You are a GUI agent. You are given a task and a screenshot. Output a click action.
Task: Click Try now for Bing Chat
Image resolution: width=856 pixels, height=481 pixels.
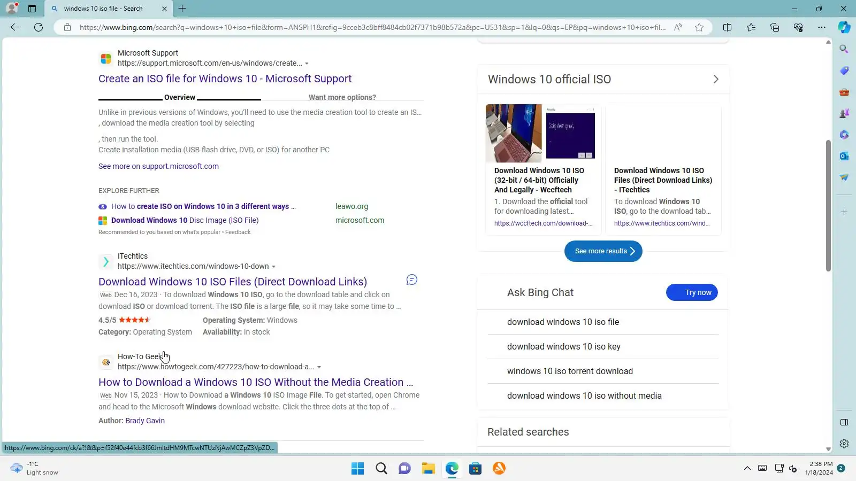coord(692,292)
